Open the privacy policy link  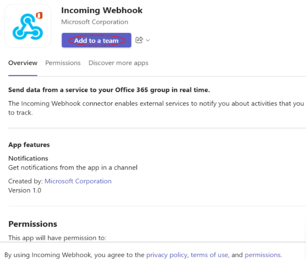(x=167, y=255)
